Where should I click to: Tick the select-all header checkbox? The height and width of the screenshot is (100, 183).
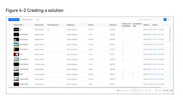pos(10,25)
